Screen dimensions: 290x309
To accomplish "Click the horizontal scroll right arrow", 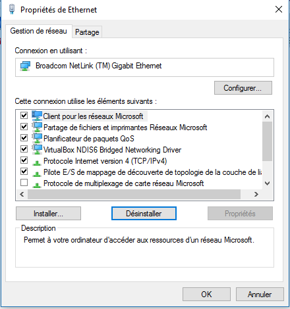I will point(256,194).
